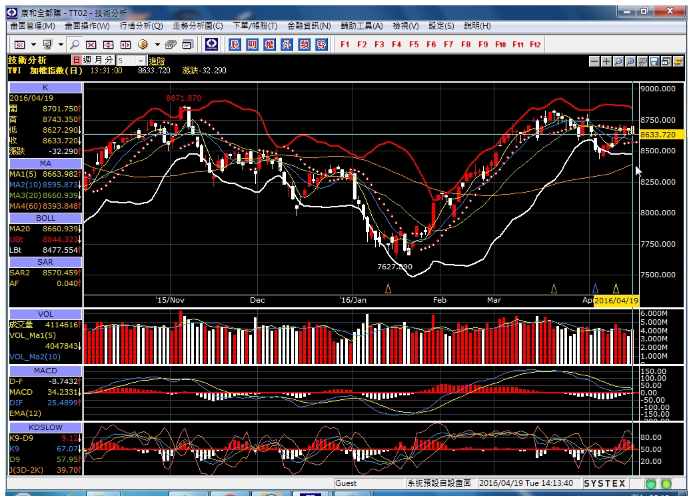Click the comment note icon in chart toolbar
The height and width of the screenshot is (496, 693).
coord(642,61)
